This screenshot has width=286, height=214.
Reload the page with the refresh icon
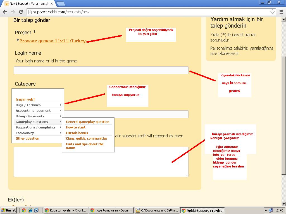[x=21, y=12]
